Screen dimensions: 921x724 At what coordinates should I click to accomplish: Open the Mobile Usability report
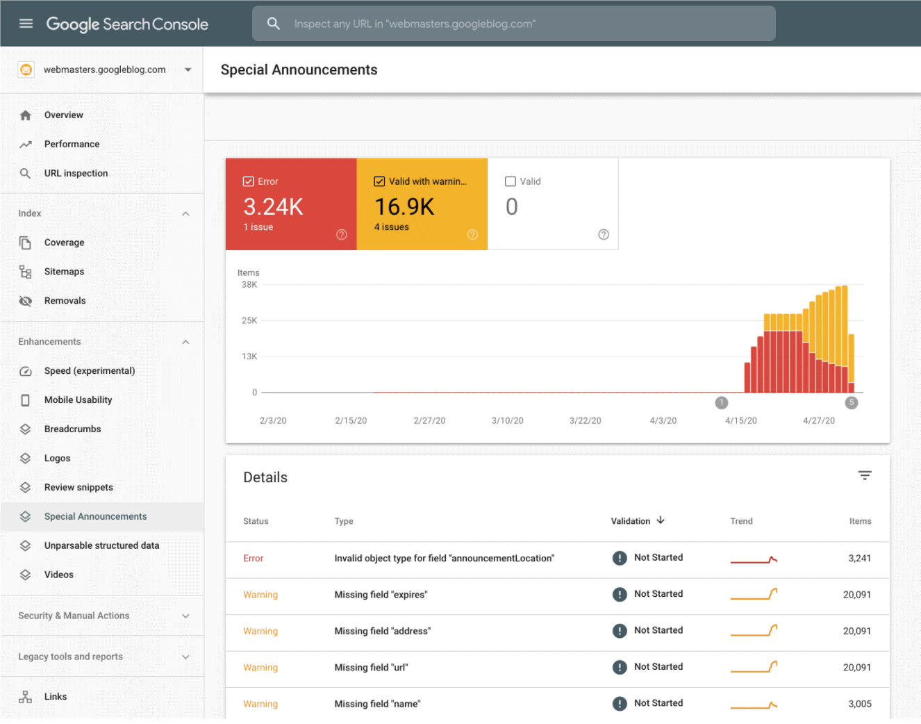[x=78, y=400]
